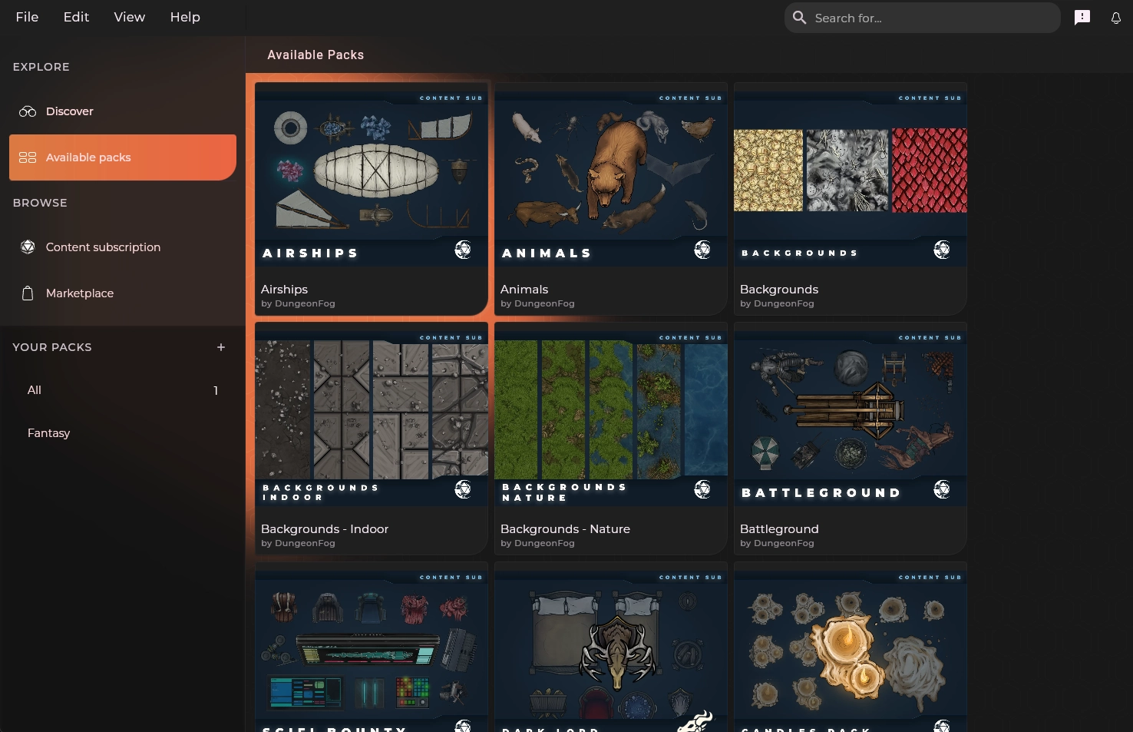
Task: Click the Content subscription dice icon
Action: pos(28,247)
